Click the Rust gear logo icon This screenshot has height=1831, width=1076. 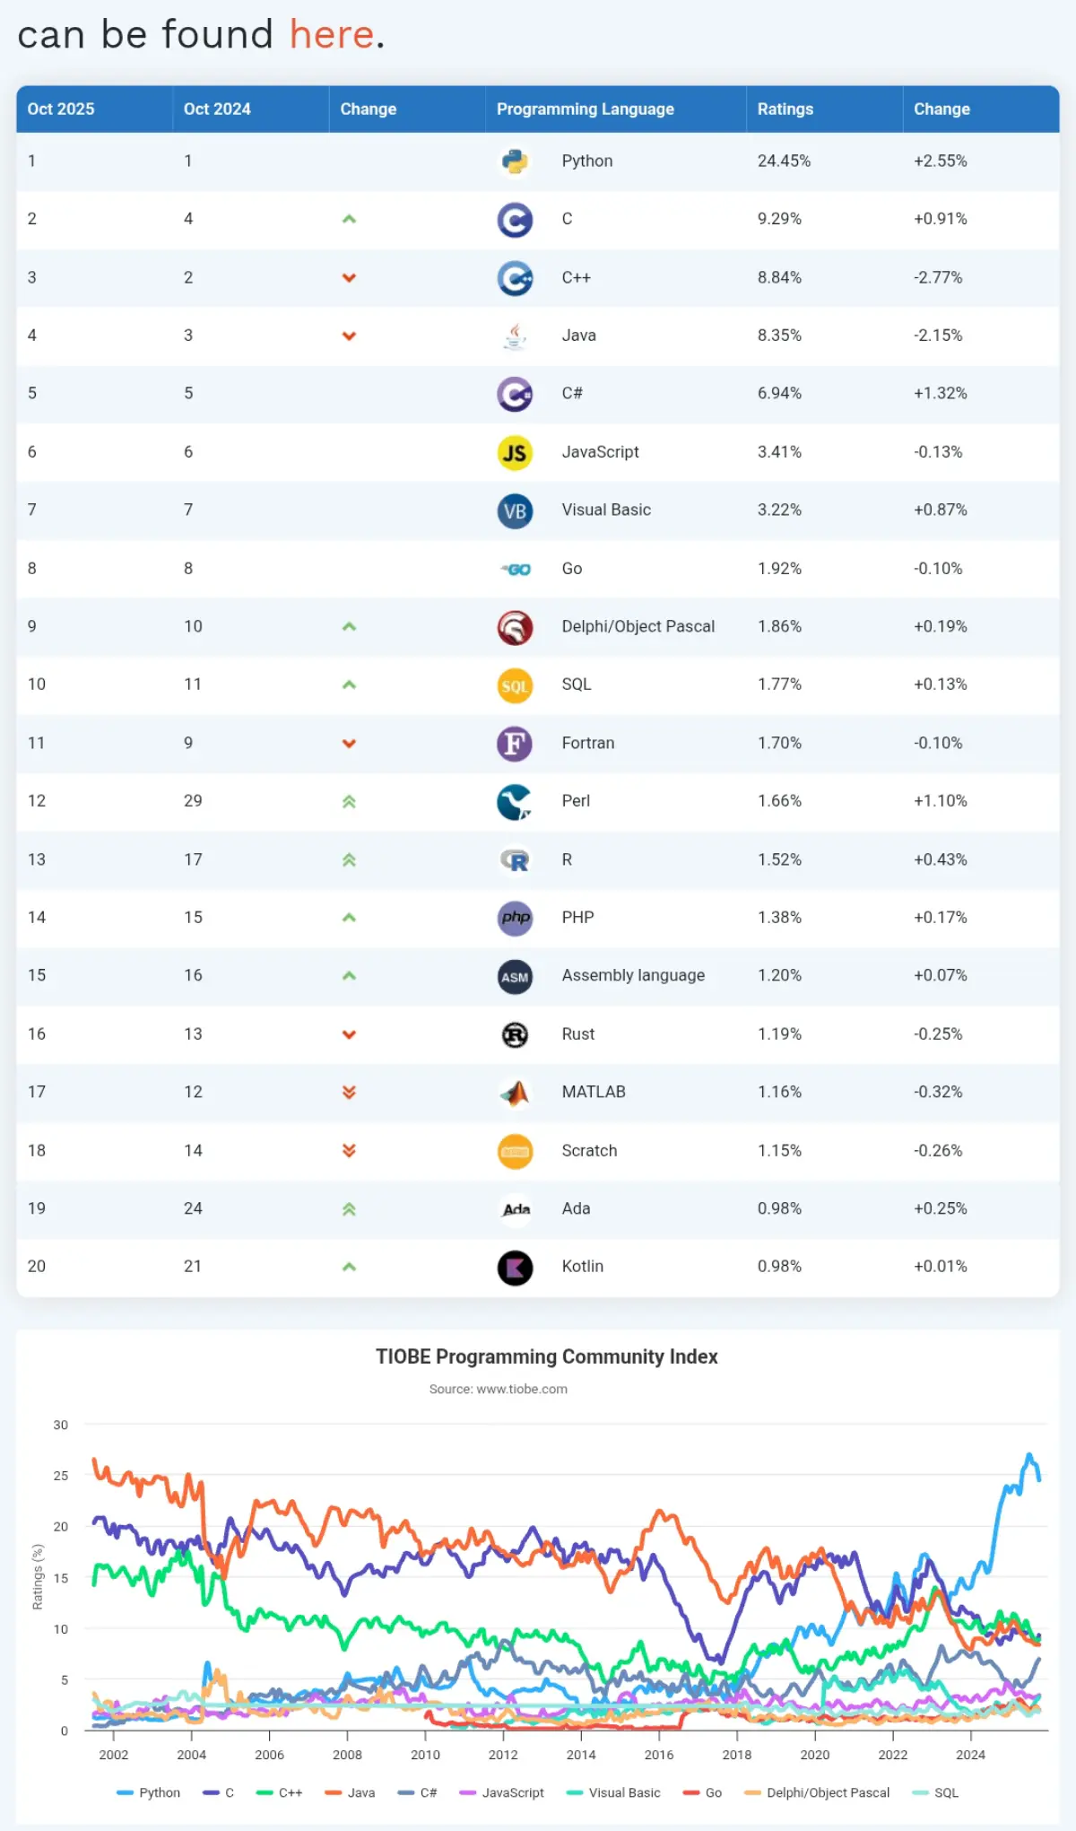coord(515,1034)
